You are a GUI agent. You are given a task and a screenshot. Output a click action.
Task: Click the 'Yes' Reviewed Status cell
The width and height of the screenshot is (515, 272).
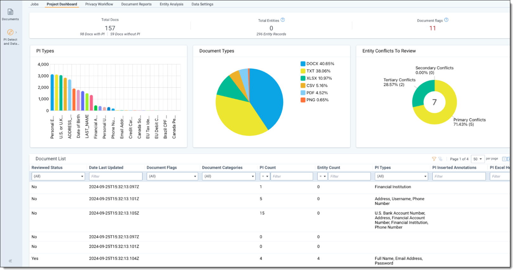(35, 258)
